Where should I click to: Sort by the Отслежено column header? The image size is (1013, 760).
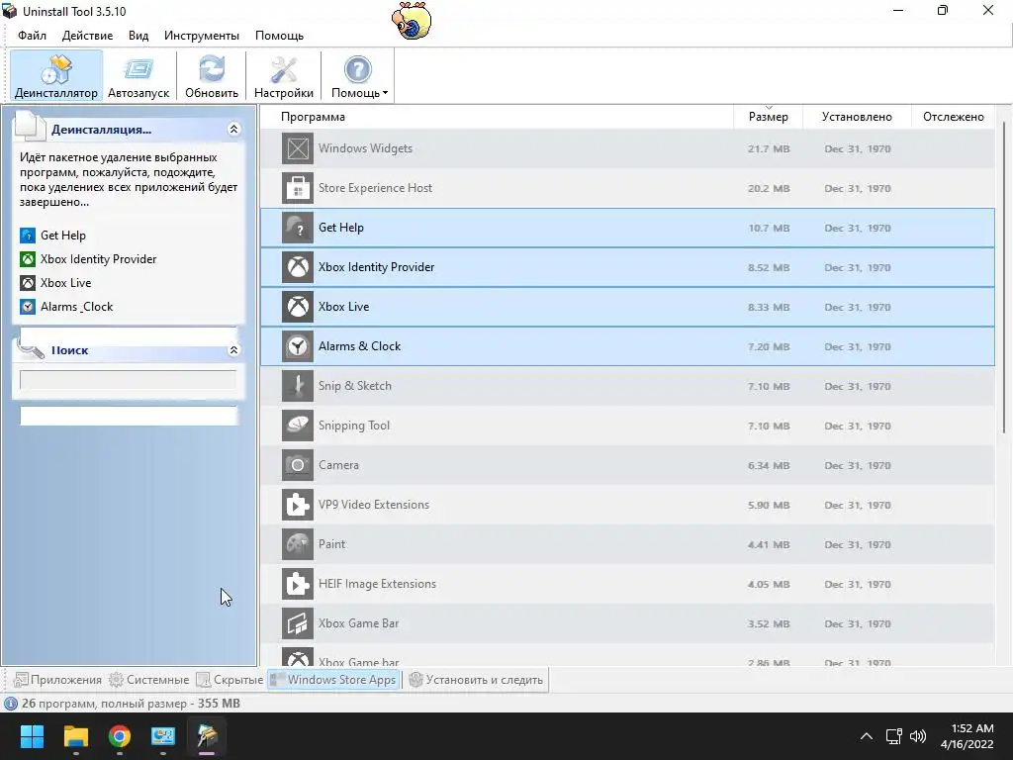tap(953, 117)
